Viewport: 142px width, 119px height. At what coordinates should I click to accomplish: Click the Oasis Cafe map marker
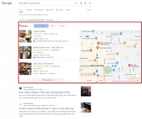[135, 46]
